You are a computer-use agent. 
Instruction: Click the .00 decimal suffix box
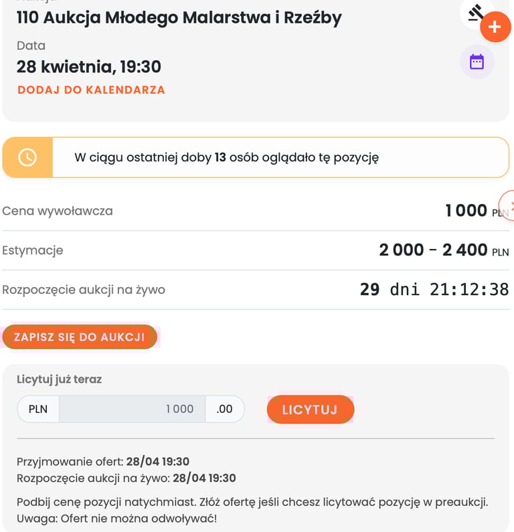click(x=225, y=409)
